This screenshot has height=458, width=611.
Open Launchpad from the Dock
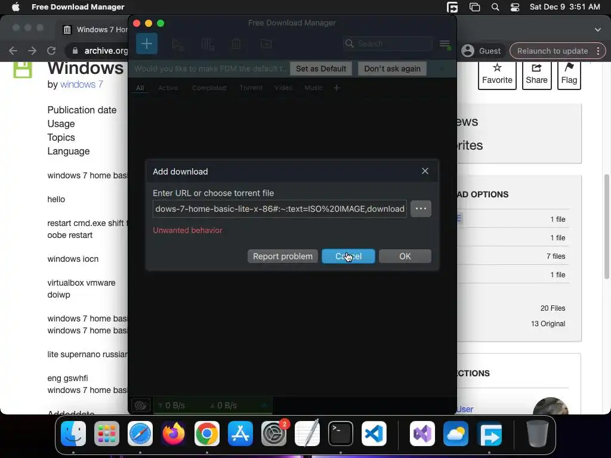(107, 434)
